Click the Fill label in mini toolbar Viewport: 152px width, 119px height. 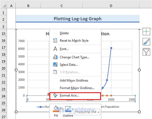(56, 115)
